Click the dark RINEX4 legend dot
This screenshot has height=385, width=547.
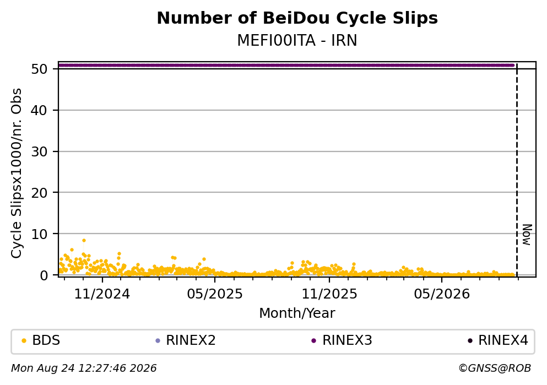470,341
